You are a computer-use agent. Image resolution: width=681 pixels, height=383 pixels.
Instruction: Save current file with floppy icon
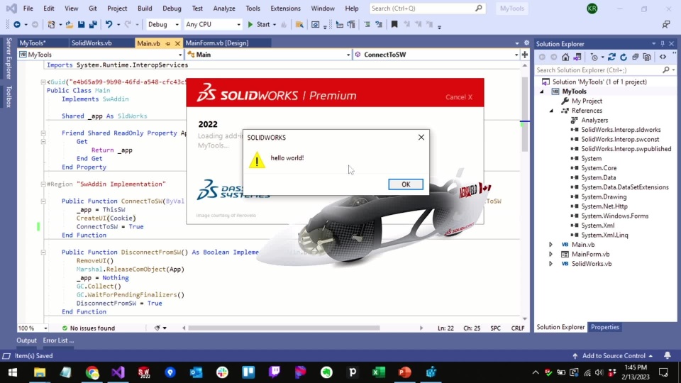pyautogui.click(x=81, y=25)
